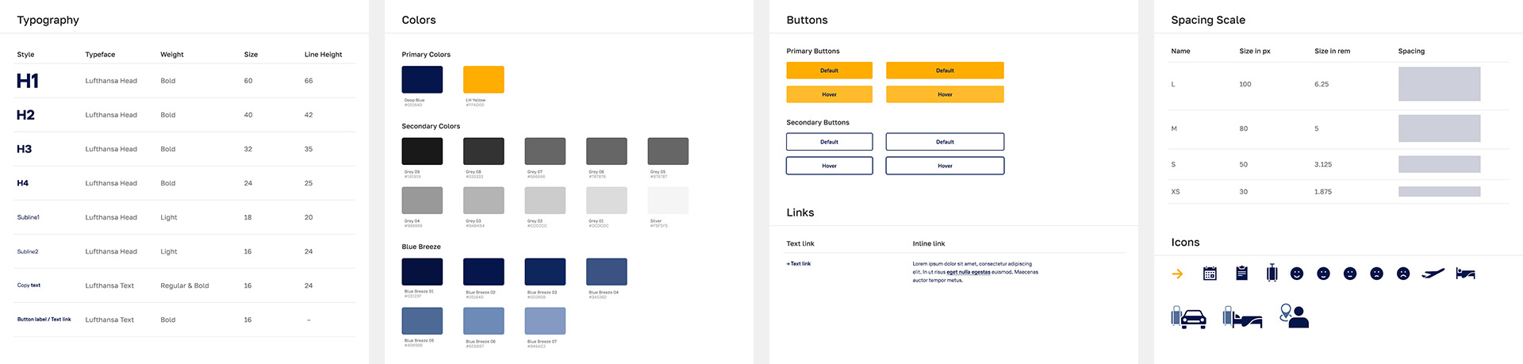Click the M spacing bar sample
Viewport: 1523px width, 364px height.
click(1439, 128)
